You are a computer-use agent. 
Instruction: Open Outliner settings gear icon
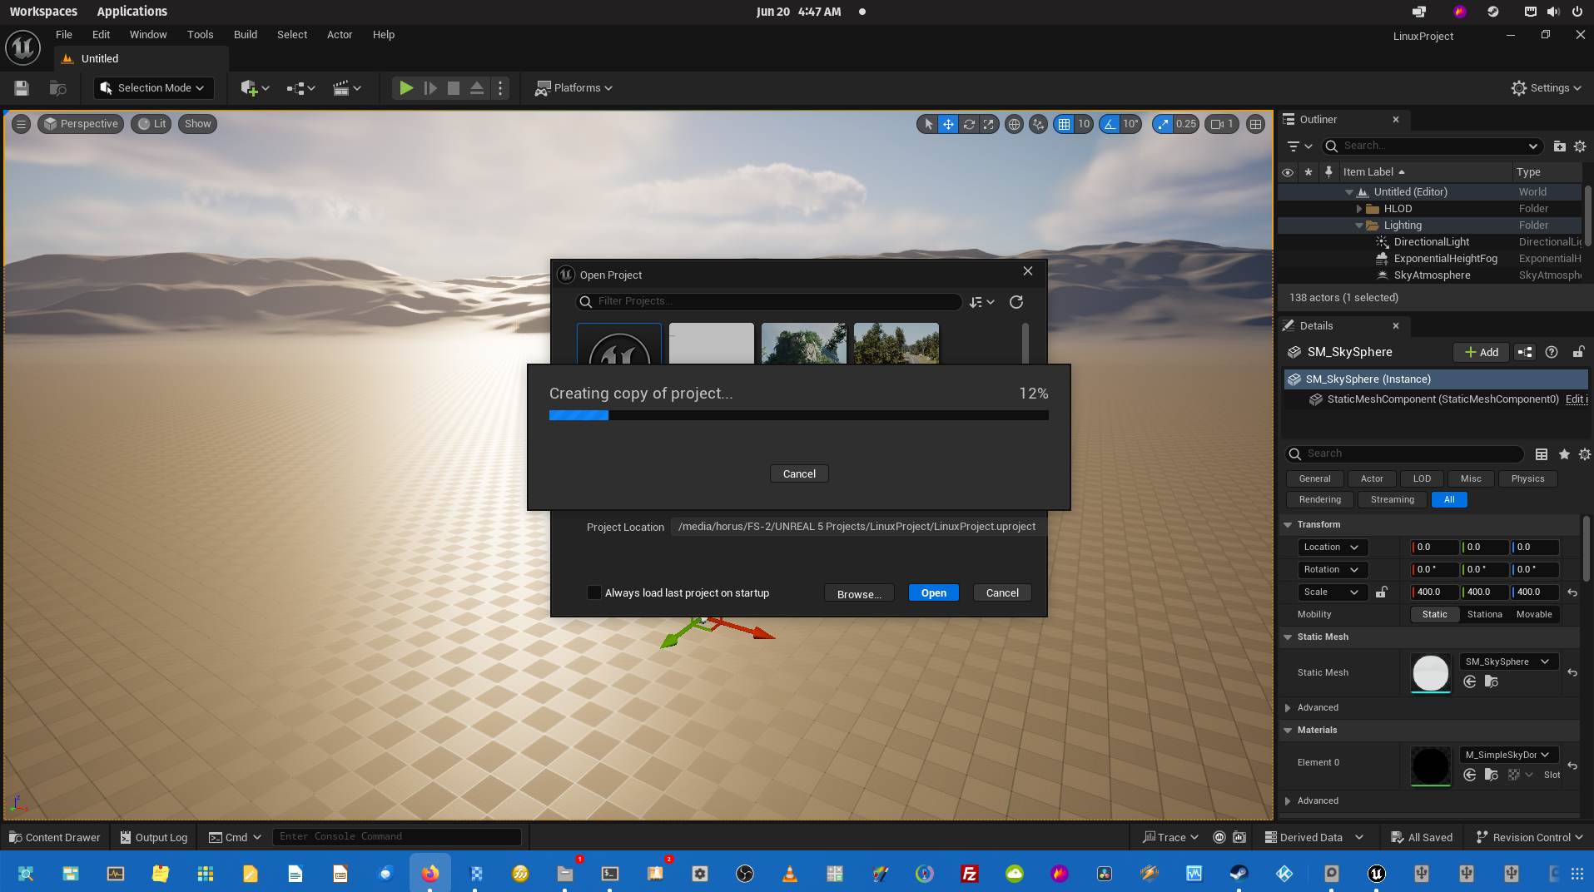(x=1580, y=146)
